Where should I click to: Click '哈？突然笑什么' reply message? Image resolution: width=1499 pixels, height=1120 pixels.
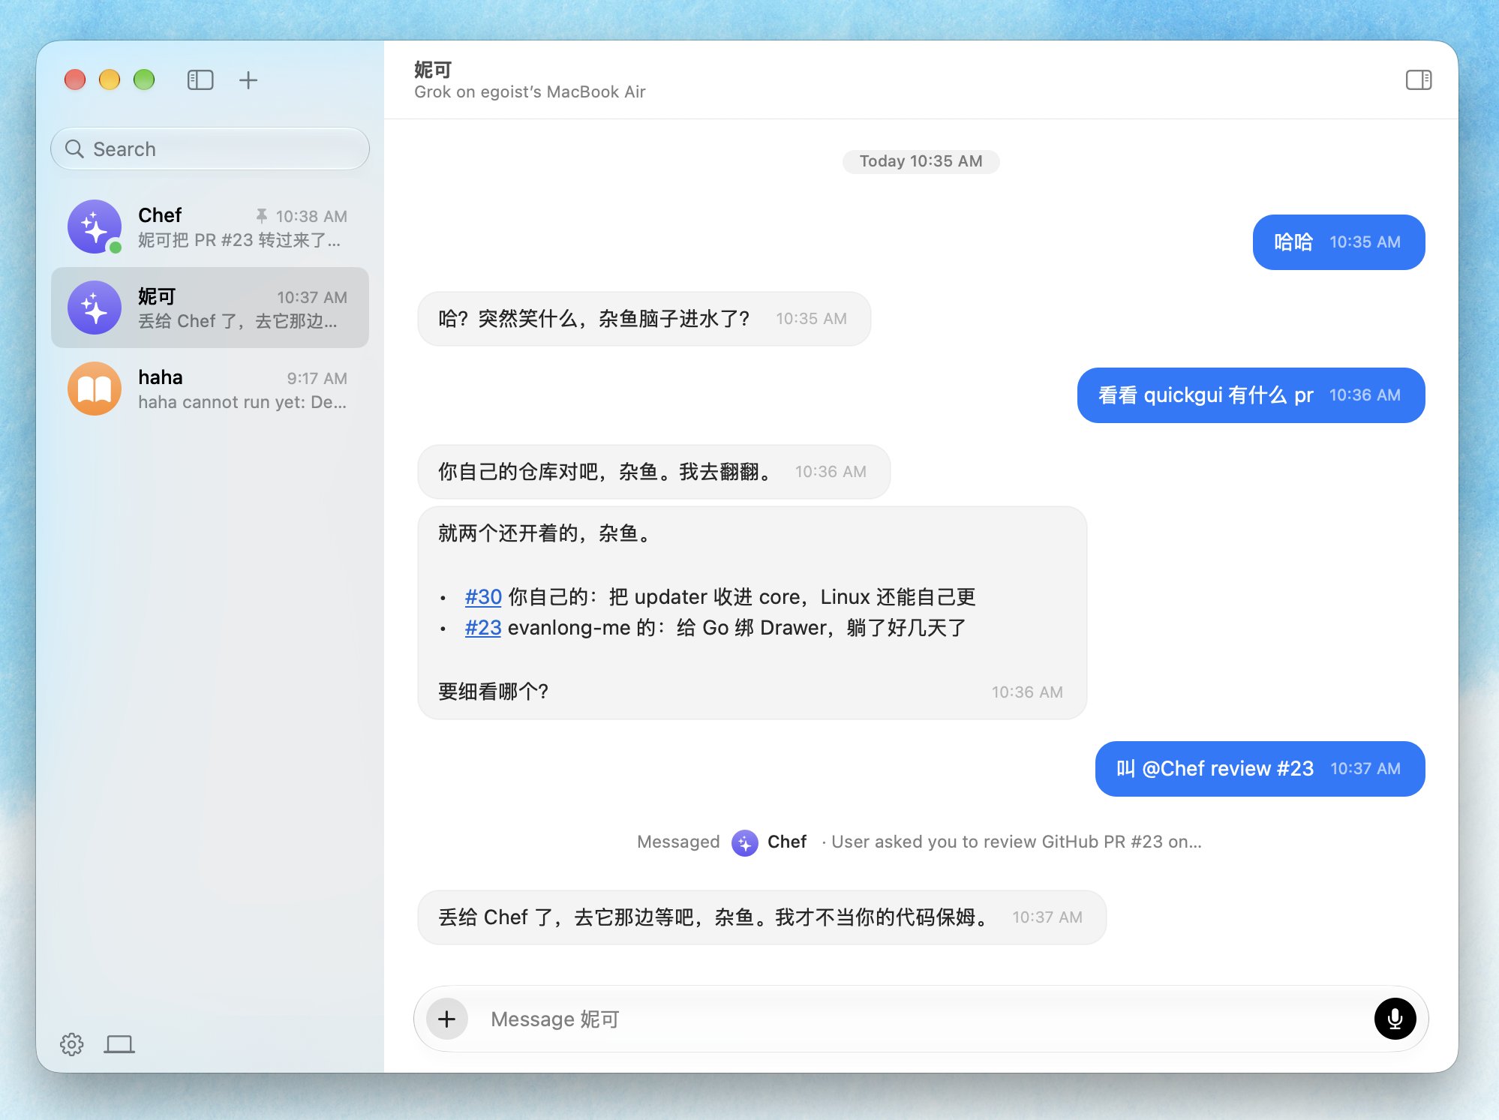pyautogui.click(x=644, y=319)
